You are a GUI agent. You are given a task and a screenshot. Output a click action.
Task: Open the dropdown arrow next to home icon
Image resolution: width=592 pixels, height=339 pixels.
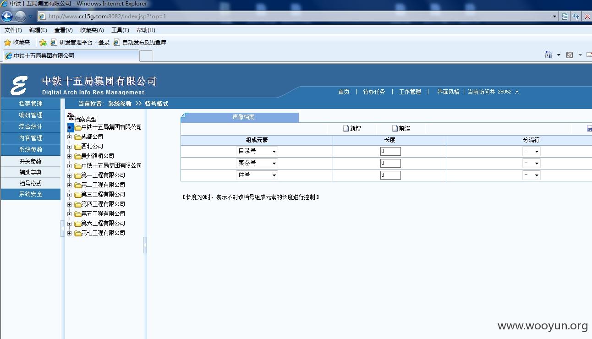559,55
